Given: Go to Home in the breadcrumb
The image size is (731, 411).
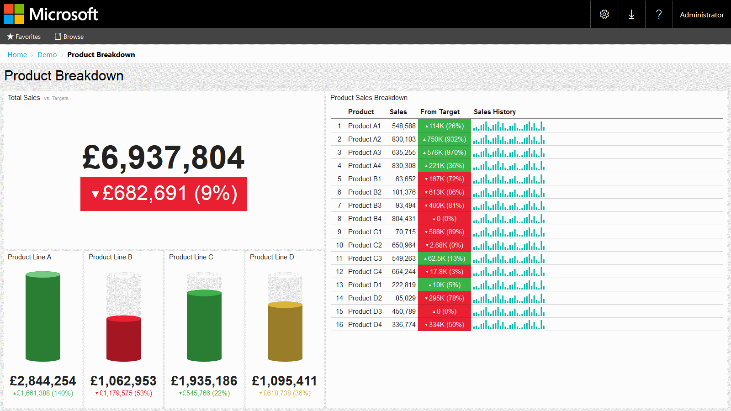Looking at the screenshot, I should click(x=17, y=54).
